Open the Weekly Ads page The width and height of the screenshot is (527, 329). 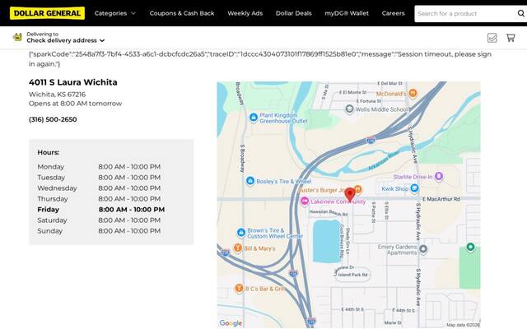click(245, 13)
